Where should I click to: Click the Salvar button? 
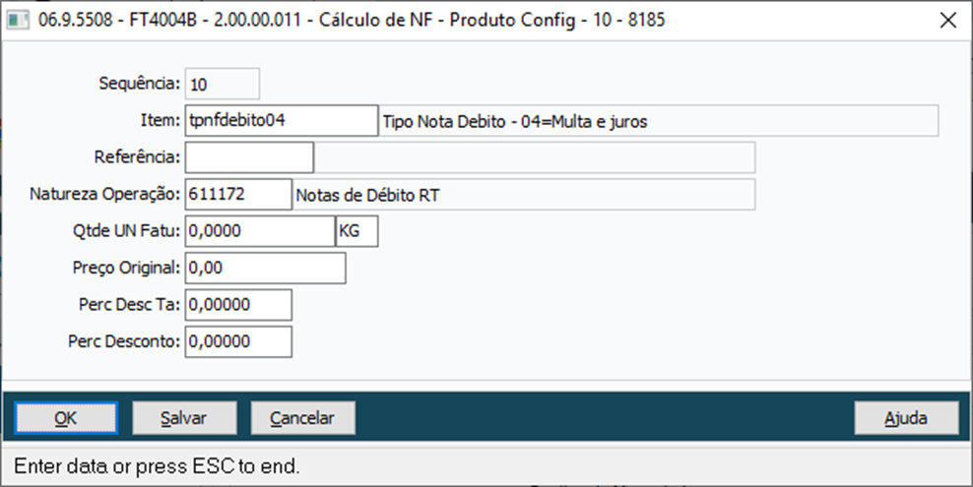(184, 417)
